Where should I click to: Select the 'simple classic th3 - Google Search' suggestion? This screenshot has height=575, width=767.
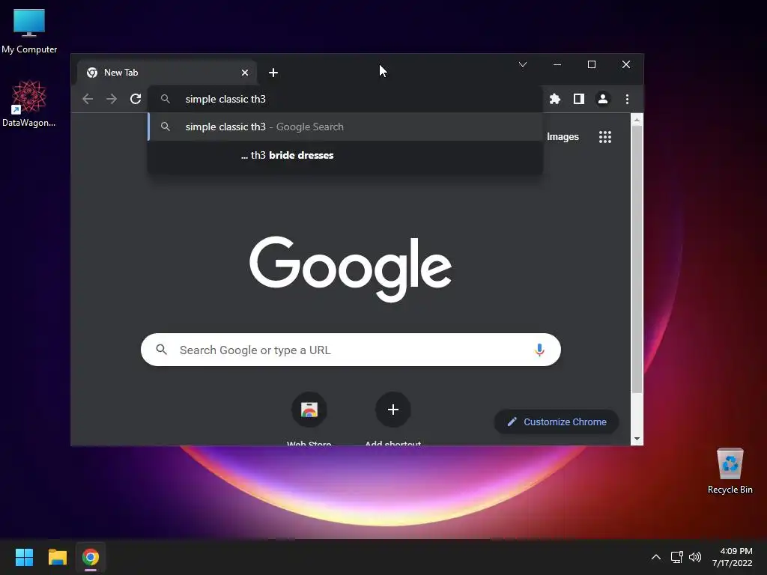[345, 127]
